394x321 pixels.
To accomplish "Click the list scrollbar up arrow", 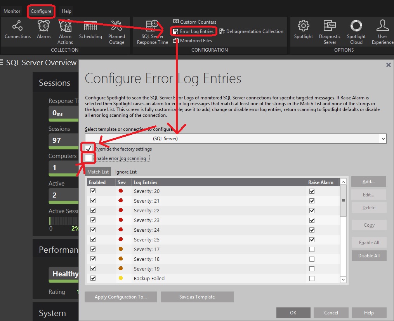I will [343, 182].
